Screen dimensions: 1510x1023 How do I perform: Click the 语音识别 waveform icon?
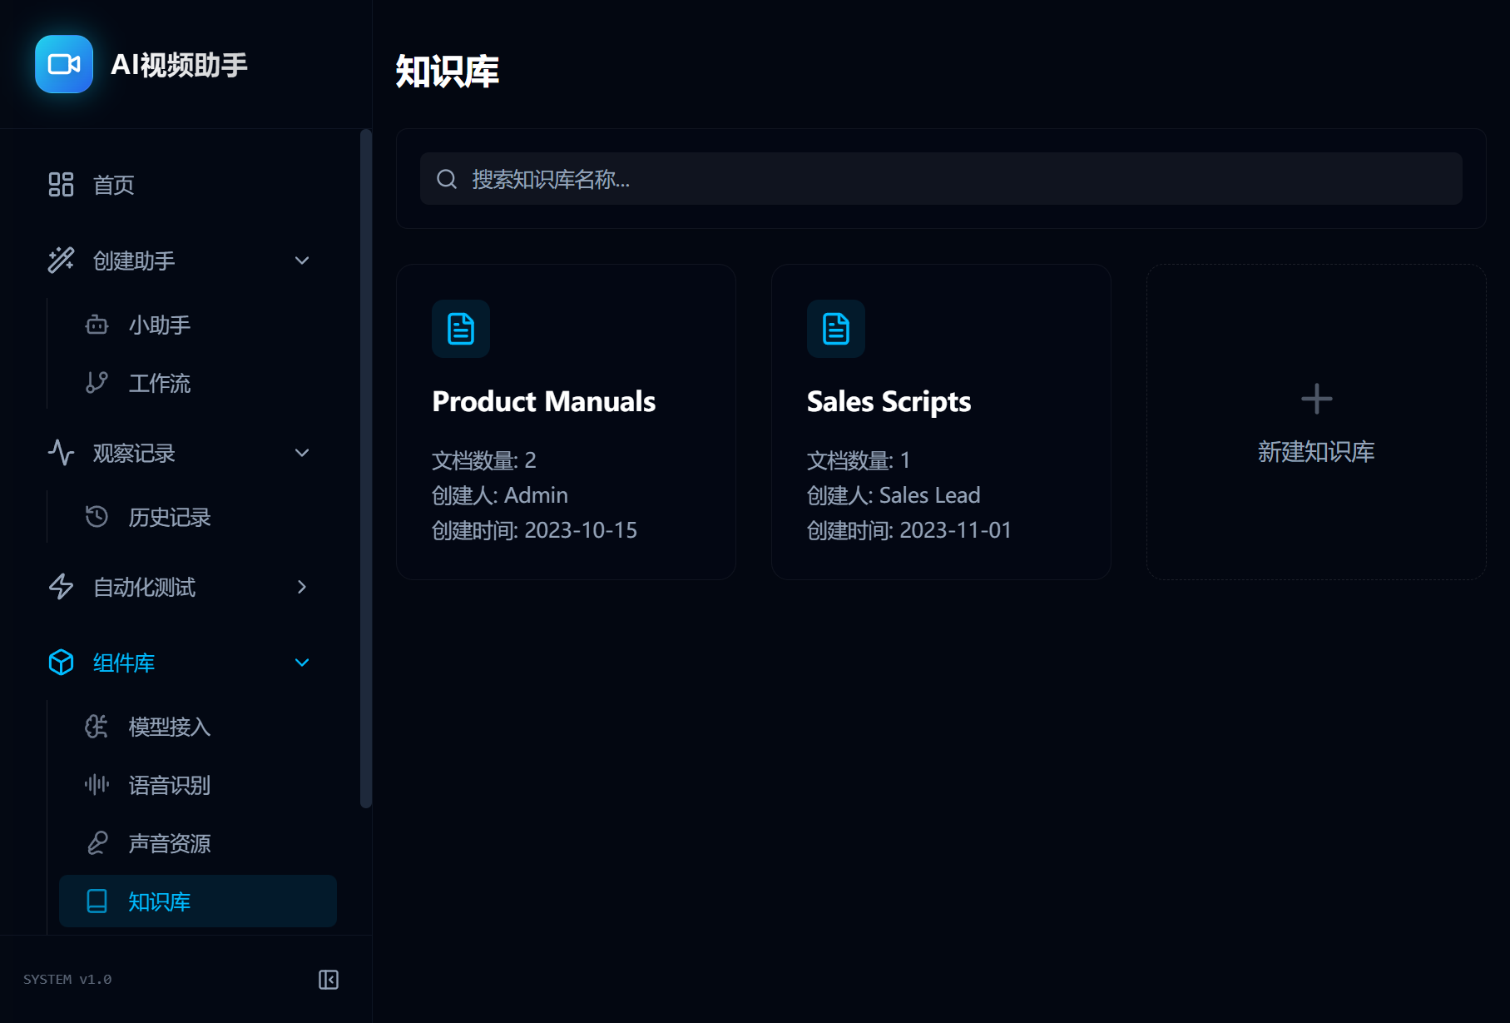(97, 785)
